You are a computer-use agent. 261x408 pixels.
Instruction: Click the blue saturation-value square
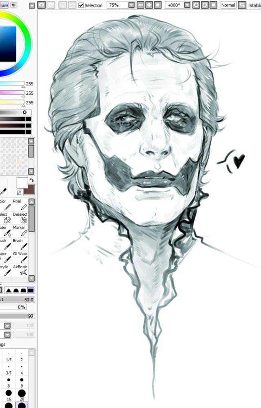coord(8,44)
